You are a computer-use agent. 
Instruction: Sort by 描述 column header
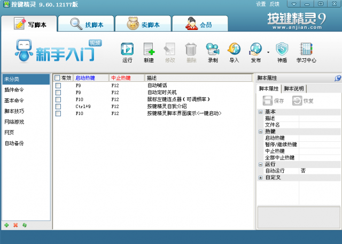click(x=198, y=78)
